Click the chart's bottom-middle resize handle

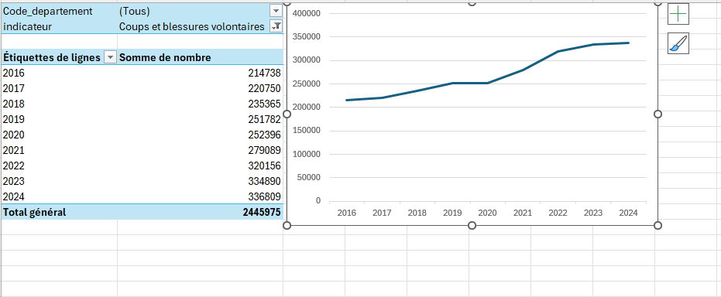(472, 225)
